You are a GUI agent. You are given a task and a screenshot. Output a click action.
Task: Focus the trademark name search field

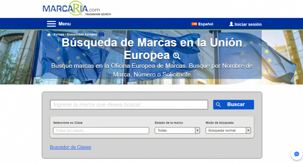pyautogui.click(x=129, y=105)
